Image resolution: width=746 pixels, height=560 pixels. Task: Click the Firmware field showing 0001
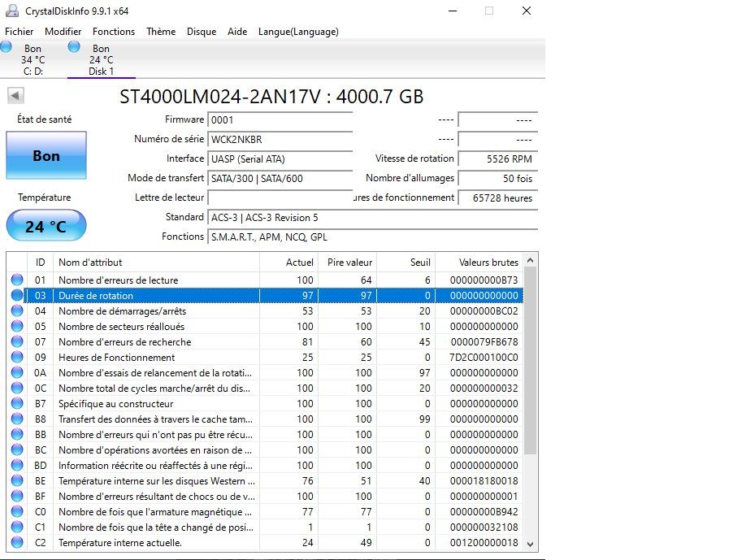(280, 120)
